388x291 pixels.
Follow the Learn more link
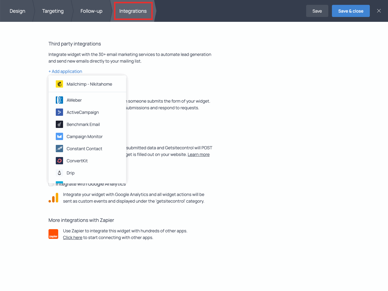(x=199, y=155)
